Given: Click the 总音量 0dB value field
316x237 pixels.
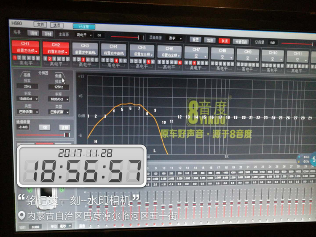Looking at the screenshot, I should coord(273,43).
